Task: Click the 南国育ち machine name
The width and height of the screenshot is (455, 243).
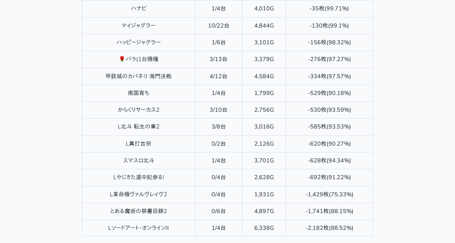Action: pyautogui.click(x=139, y=93)
